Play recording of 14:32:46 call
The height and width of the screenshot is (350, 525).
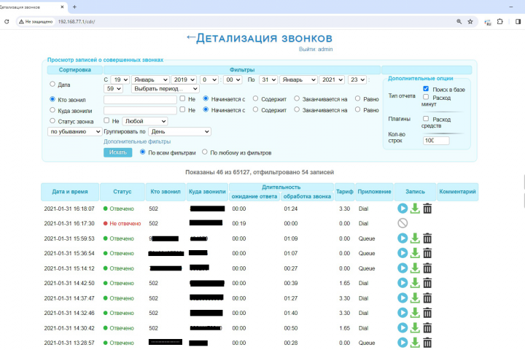tap(402, 313)
